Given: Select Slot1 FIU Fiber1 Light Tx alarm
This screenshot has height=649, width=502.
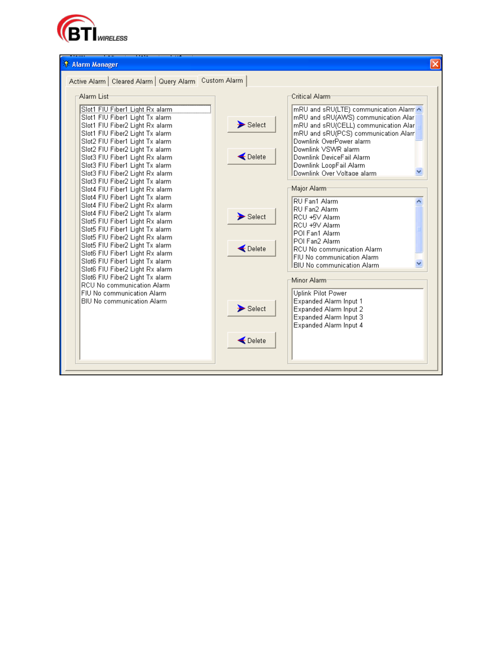Looking at the screenshot, I should click(146, 118).
